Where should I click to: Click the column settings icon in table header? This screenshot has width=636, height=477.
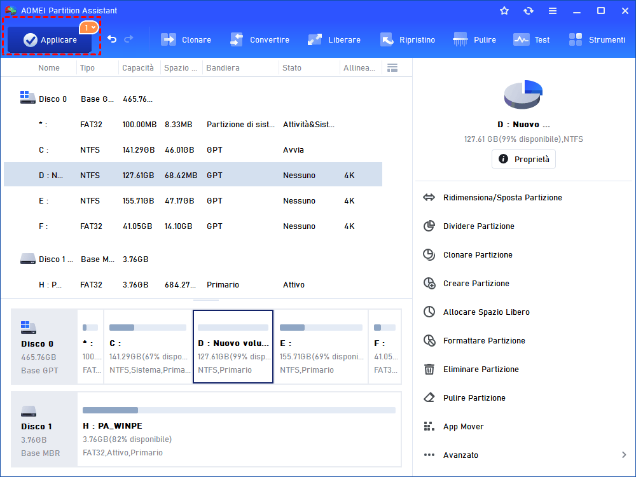(x=392, y=67)
